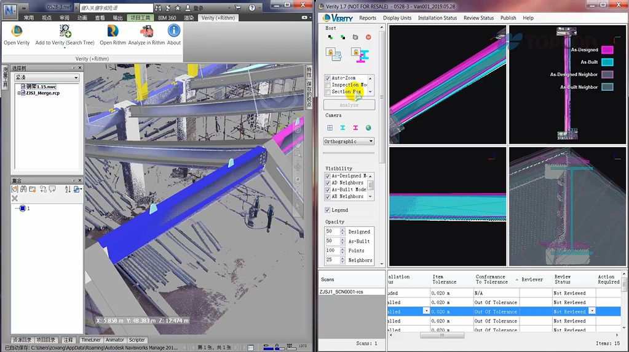Select the ZJSJ1_SCN0001-rcs scan row
This screenshot has height=352, width=629.
tap(352, 292)
